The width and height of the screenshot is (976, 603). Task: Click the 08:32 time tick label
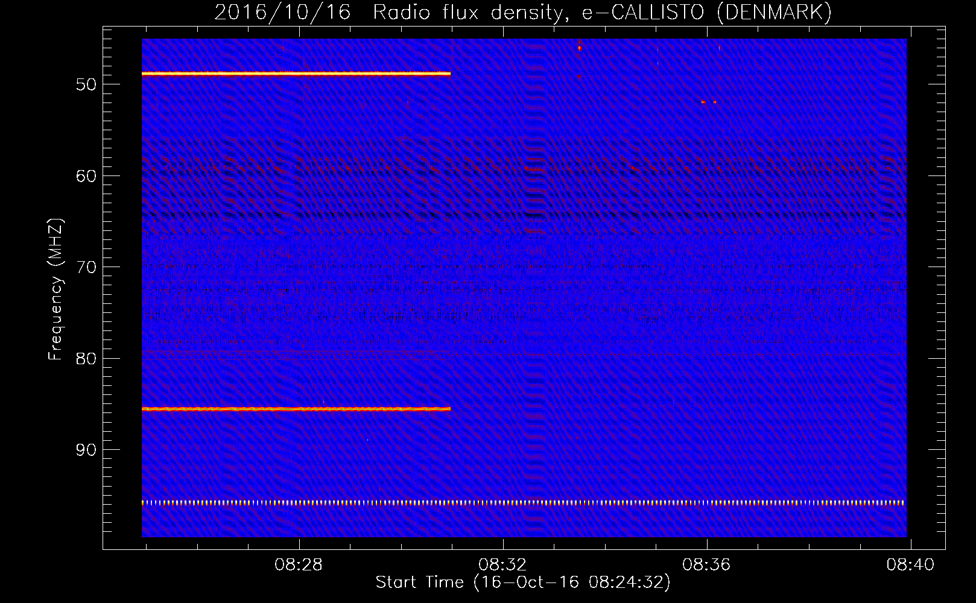502,564
